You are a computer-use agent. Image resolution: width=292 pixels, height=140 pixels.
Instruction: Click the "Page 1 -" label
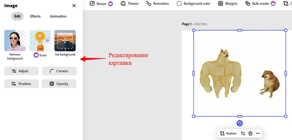[x=188, y=24]
